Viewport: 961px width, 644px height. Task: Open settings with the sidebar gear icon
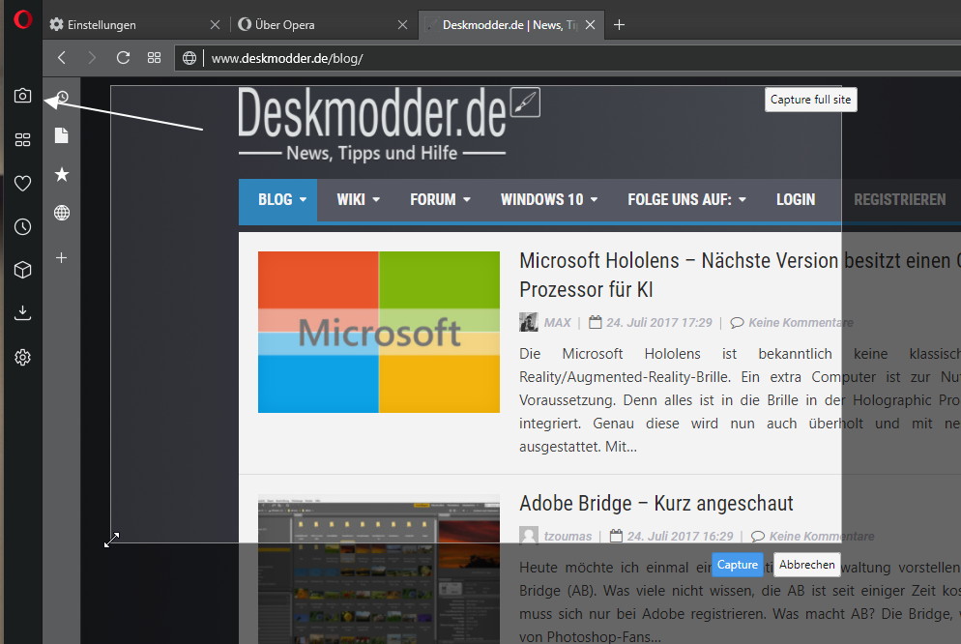(22, 357)
